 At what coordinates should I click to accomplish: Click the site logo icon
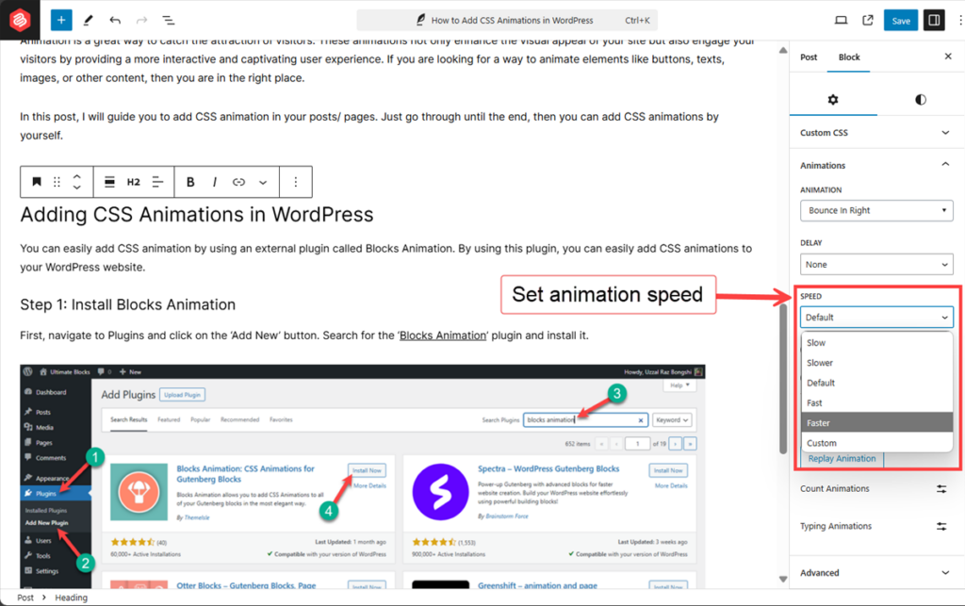20,20
